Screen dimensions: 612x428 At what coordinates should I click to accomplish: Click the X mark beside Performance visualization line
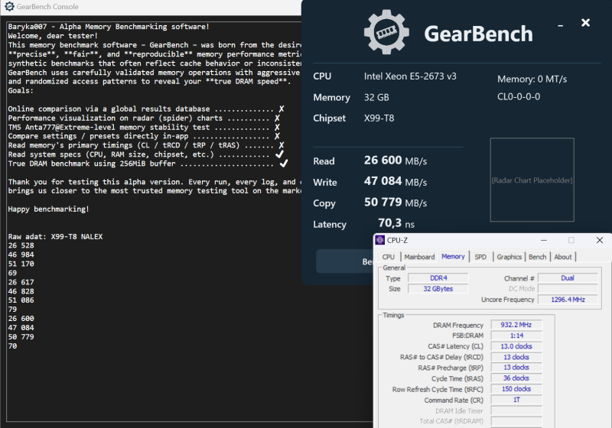coord(277,118)
